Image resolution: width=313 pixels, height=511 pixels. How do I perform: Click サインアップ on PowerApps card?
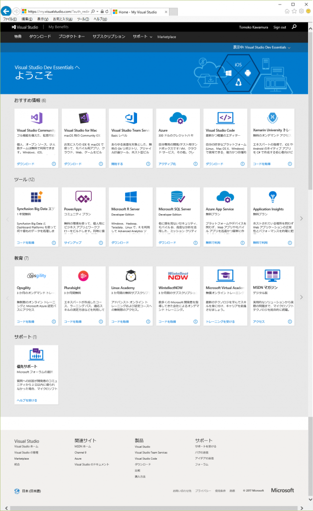point(73,243)
